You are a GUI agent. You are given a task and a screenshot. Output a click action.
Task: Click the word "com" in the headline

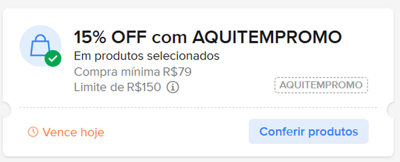pos(169,38)
